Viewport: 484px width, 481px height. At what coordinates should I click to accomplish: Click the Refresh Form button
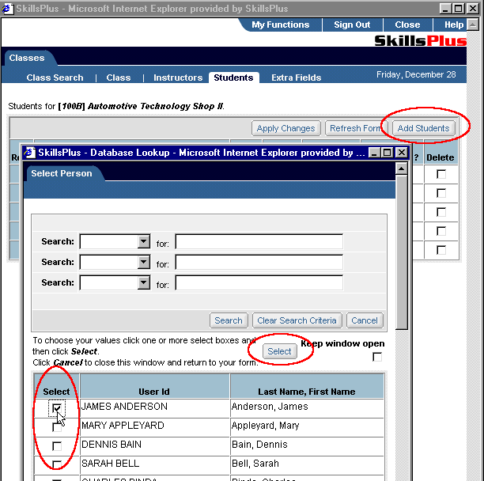point(355,128)
